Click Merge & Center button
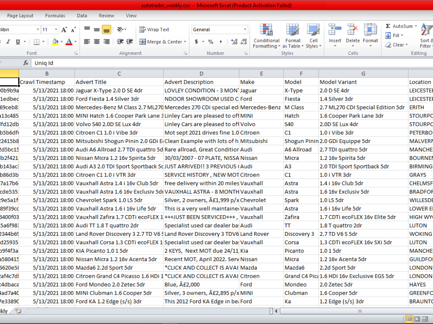This screenshot has width=433, height=324. click(x=161, y=41)
